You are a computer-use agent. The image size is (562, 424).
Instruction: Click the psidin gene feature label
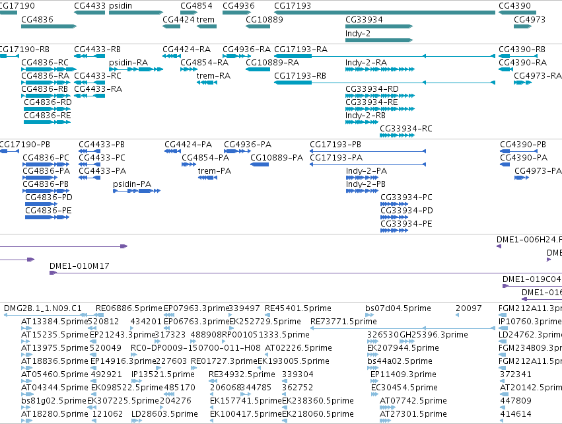[x=120, y=6]
